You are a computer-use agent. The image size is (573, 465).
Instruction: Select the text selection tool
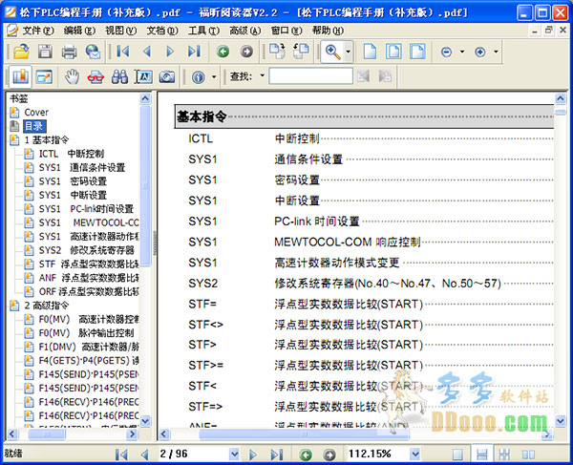(x=143, y=76)
